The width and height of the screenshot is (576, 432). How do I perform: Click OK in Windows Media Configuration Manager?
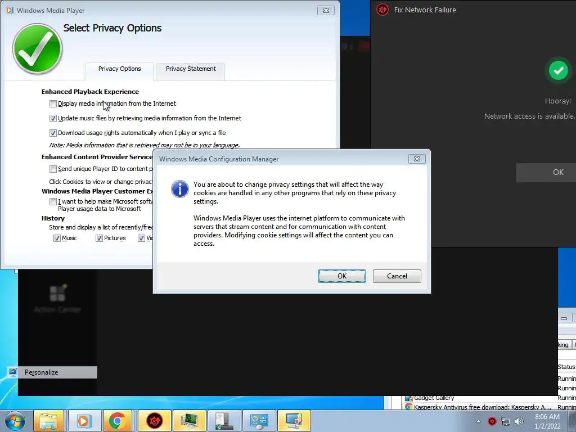[x=341, y=276]
